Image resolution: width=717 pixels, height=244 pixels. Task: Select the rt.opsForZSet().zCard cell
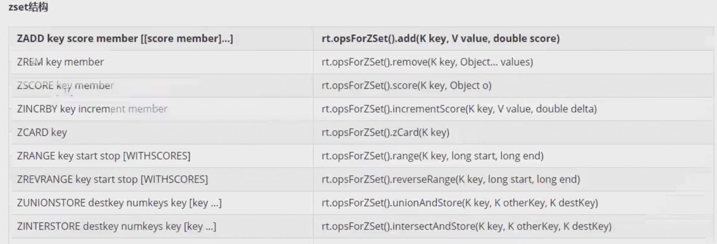pyautogui.click(x=385, y=133)
